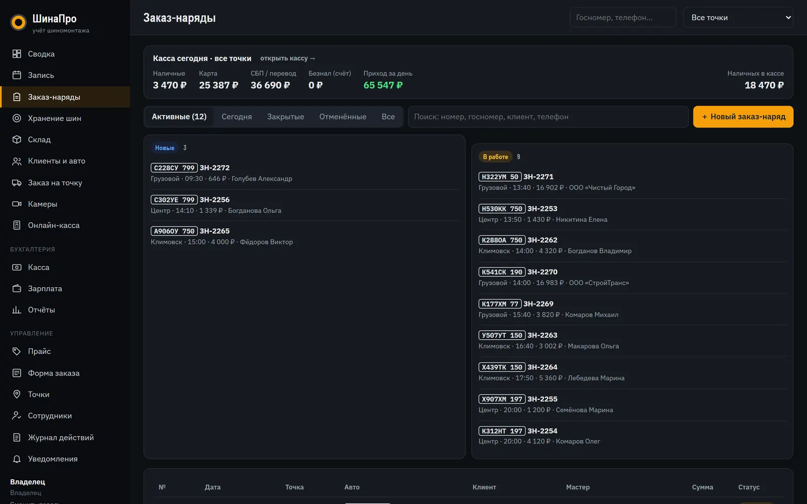Open order ЗН-2272 Голубев Александр
Viewport: 807px width, 504px height.
tap(304, 173)
